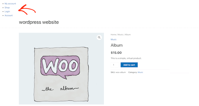
Task: Go to Home in the breadcrumb
Action: click(113, 34)
